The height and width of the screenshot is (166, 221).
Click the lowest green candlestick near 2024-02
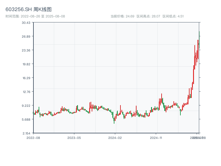(x=114, y=121)
